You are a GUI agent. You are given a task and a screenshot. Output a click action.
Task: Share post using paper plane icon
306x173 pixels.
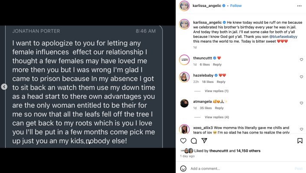[204, 141]
